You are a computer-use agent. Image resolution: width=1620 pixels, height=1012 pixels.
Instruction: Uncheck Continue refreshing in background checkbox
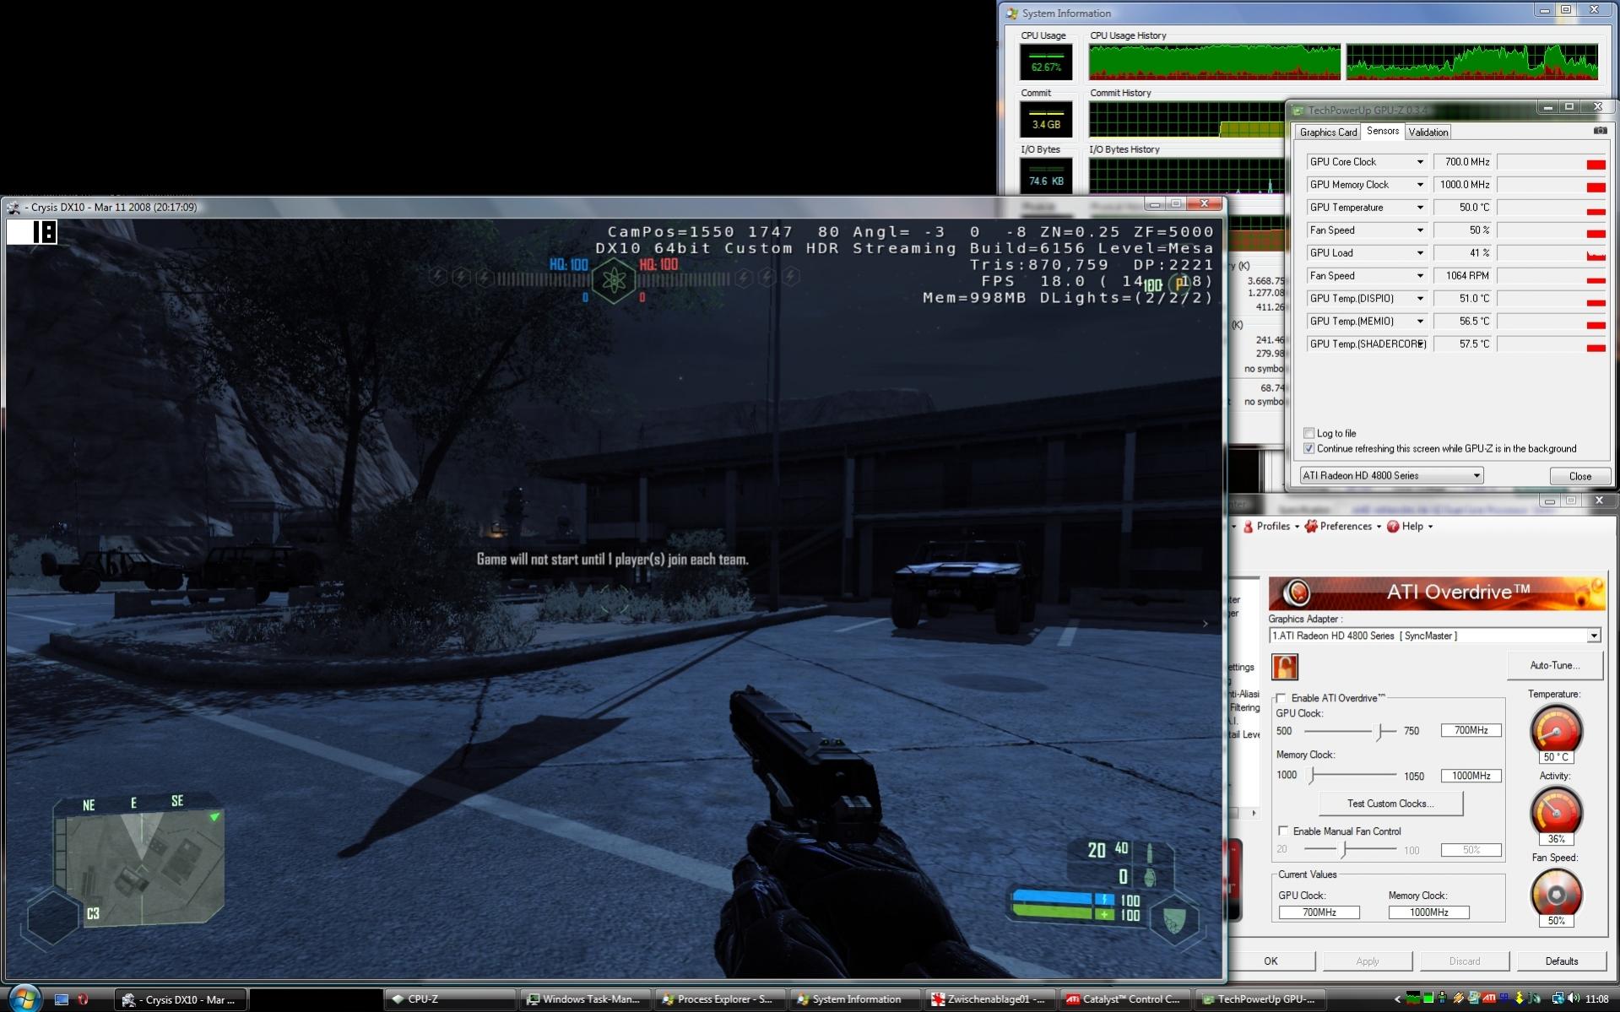coord(1308,448)
